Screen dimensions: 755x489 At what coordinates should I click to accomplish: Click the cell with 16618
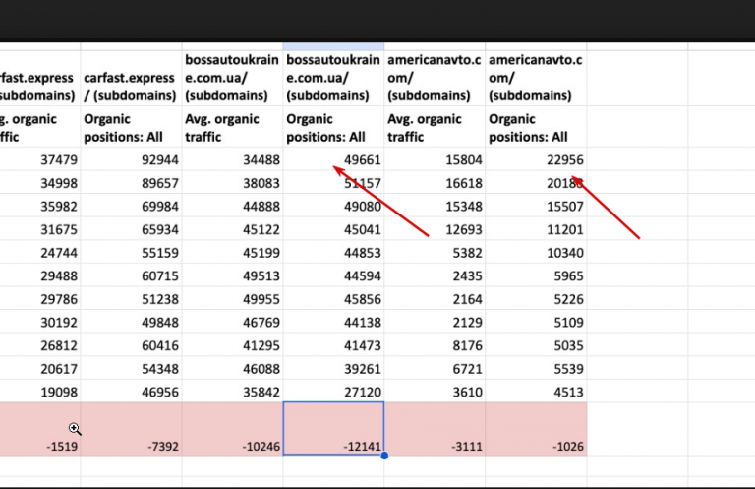tap(435, 183)
